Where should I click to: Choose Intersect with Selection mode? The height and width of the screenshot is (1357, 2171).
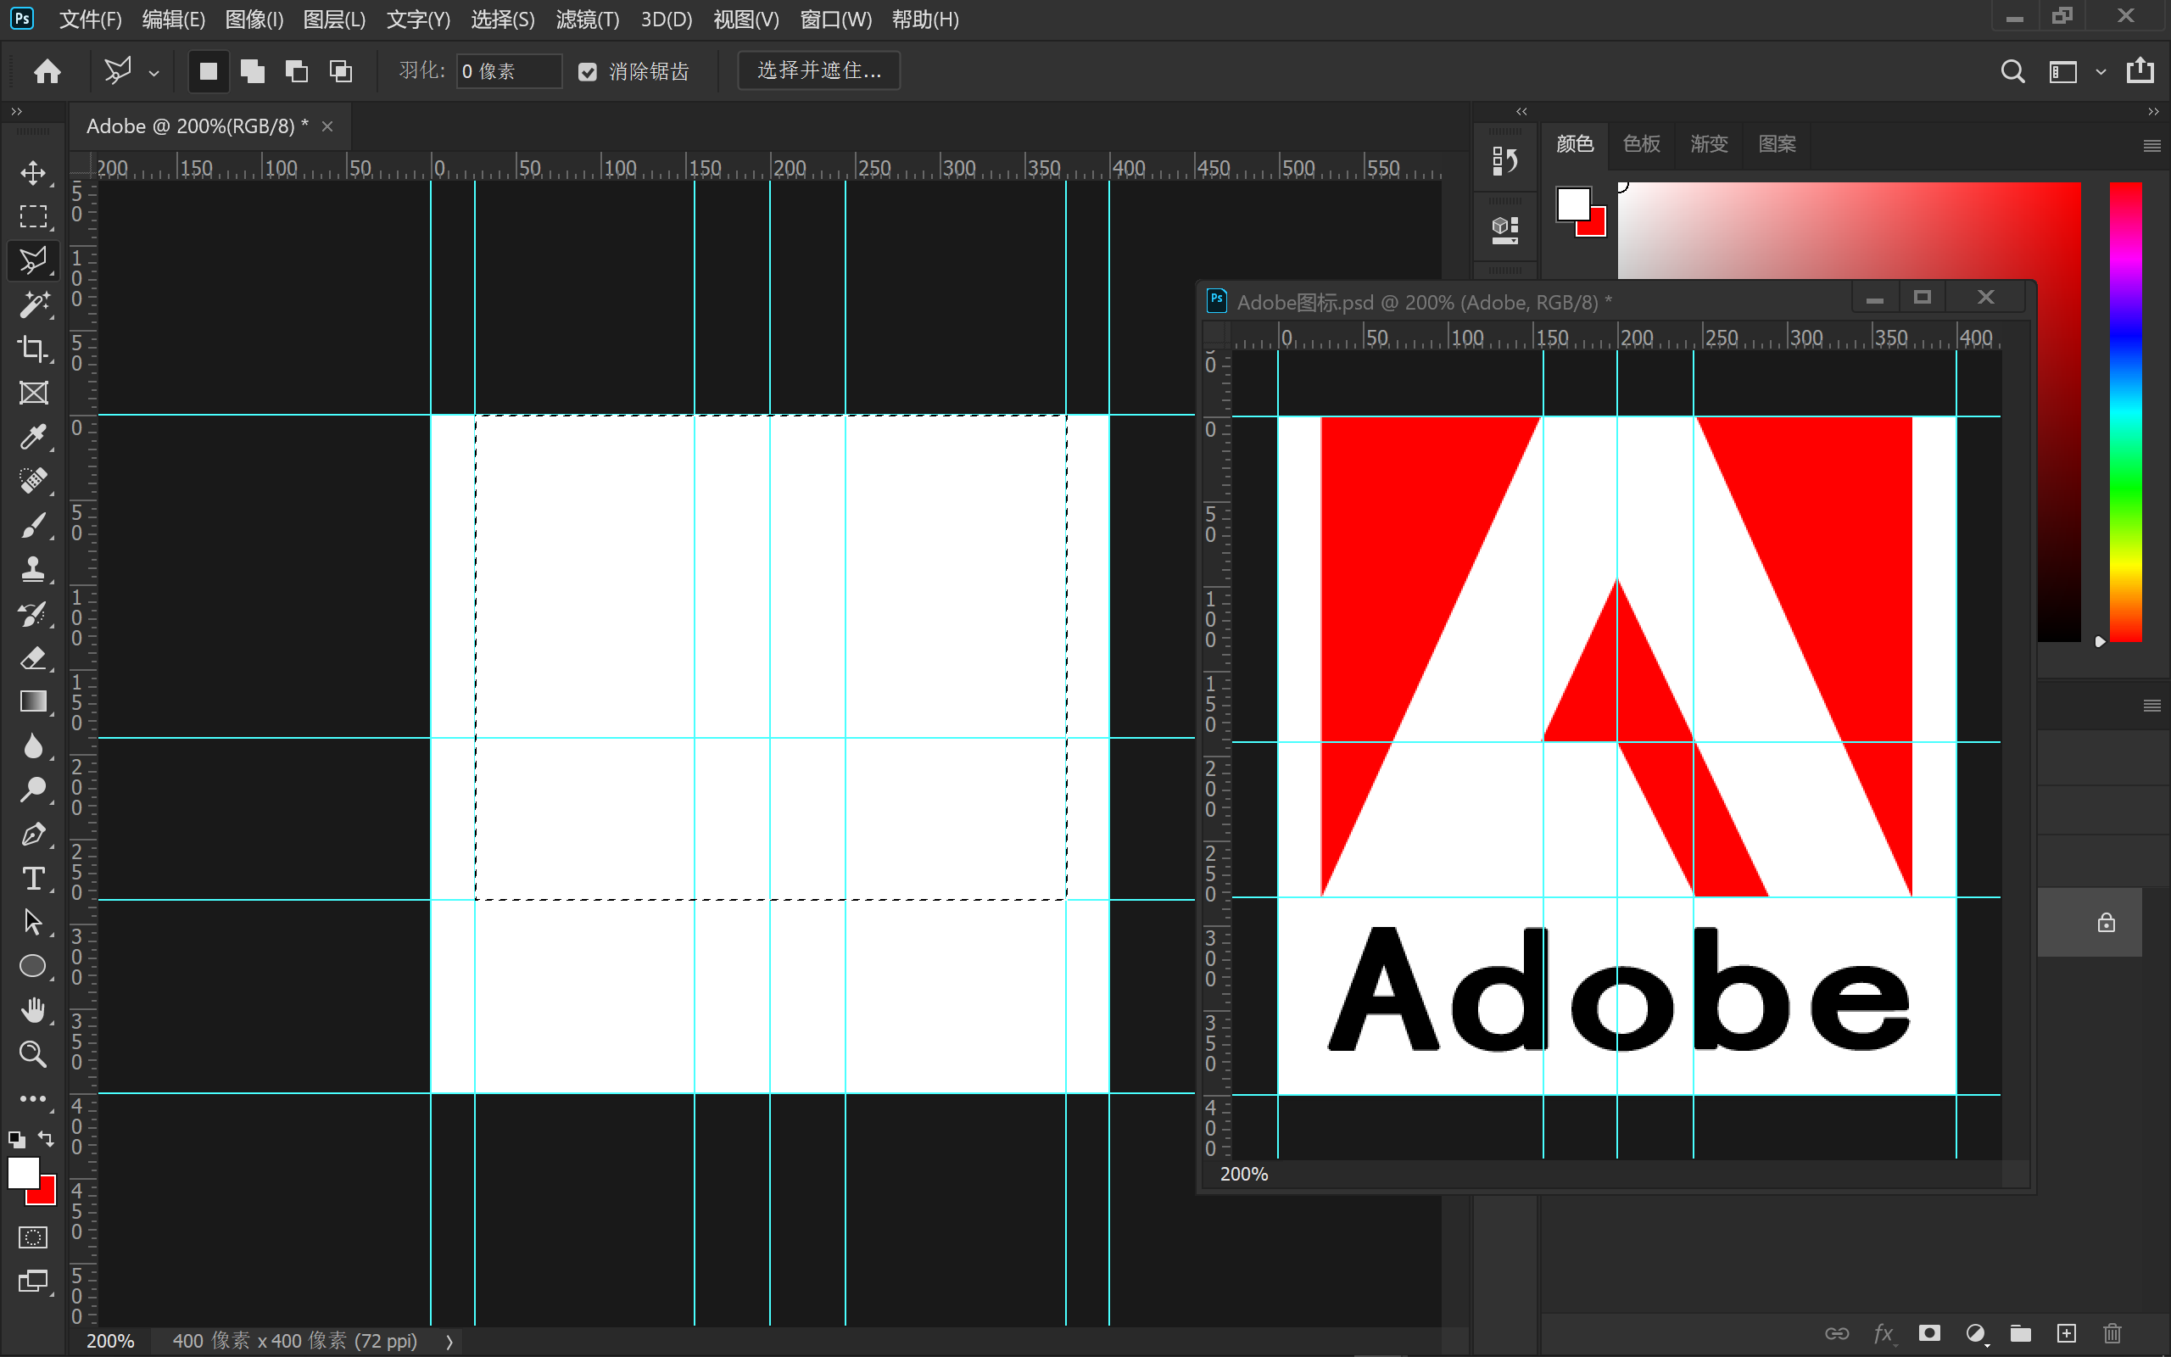click(341, 71)
